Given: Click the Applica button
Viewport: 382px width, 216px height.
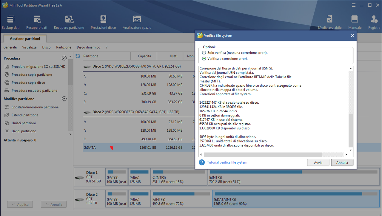Looking at the screenshot, I should 20,205.
